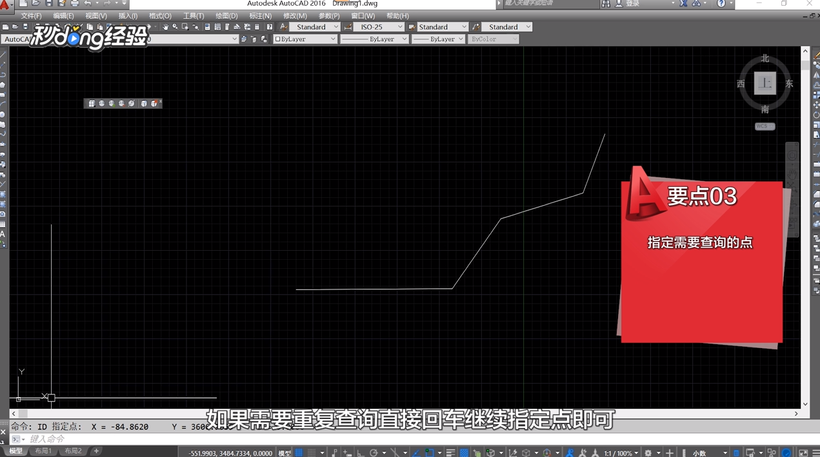Click ViewCube east label 东

point(789,84)
